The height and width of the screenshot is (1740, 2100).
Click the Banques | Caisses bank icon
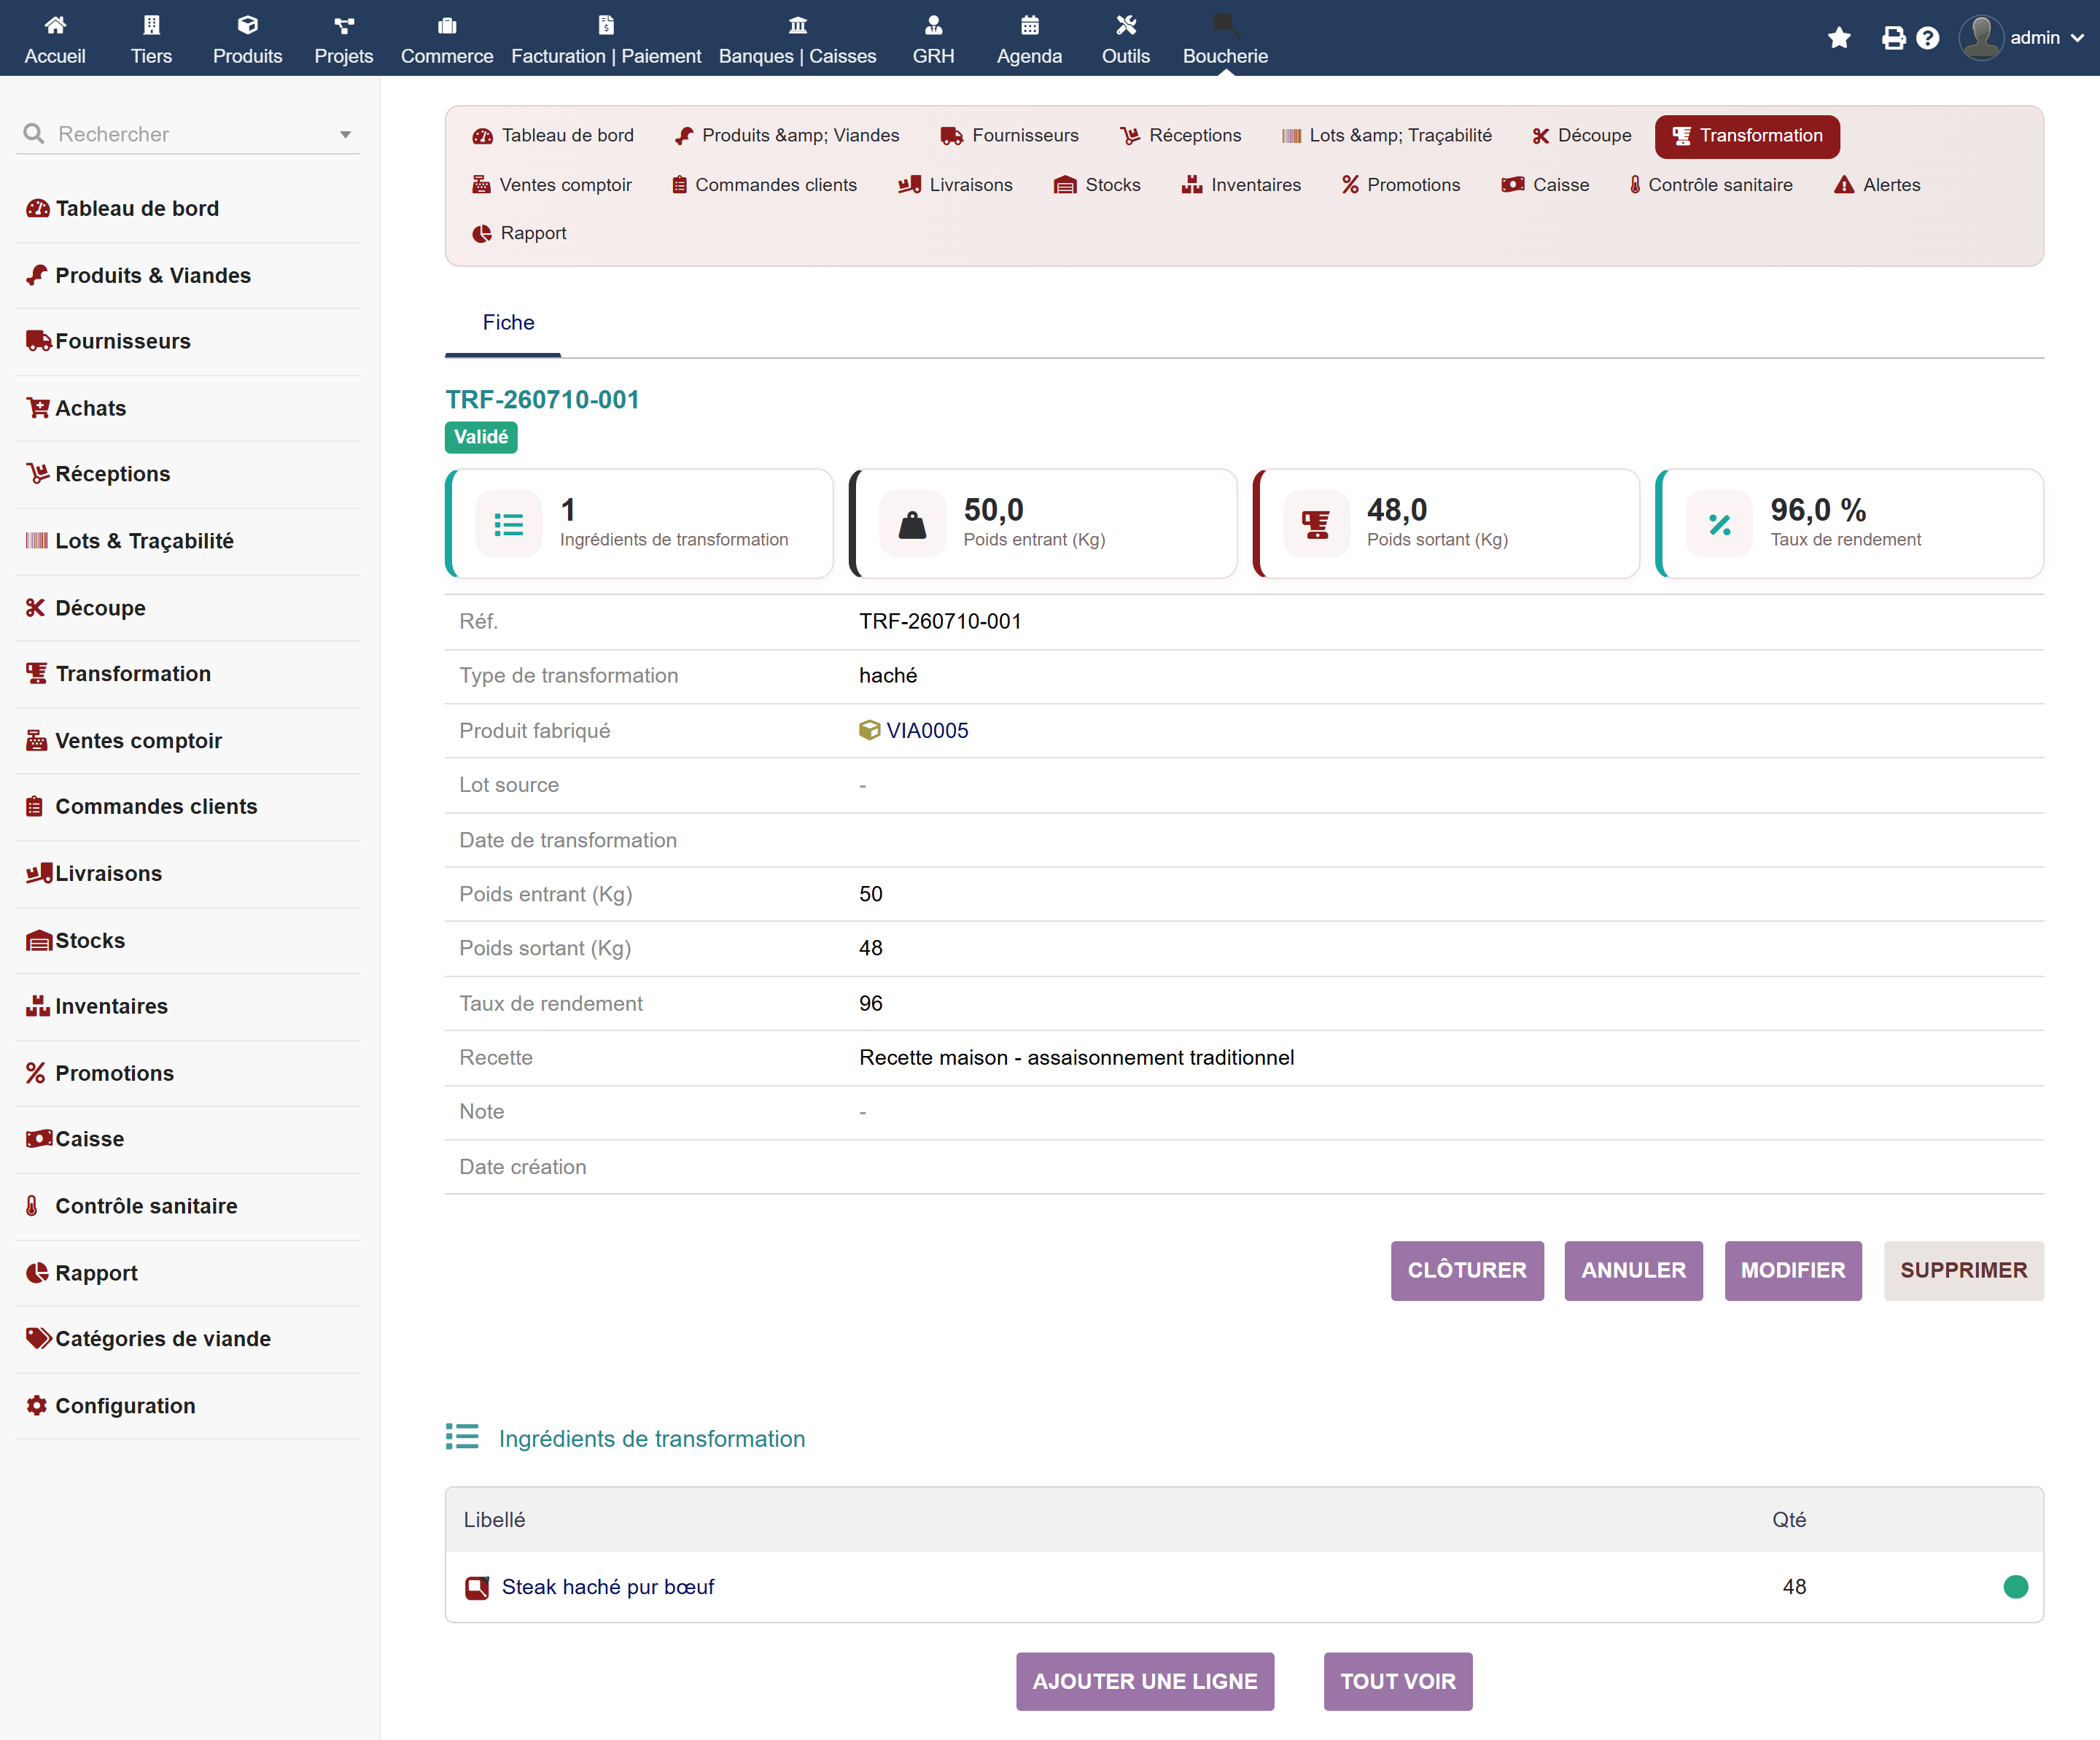tap(797, 25)
